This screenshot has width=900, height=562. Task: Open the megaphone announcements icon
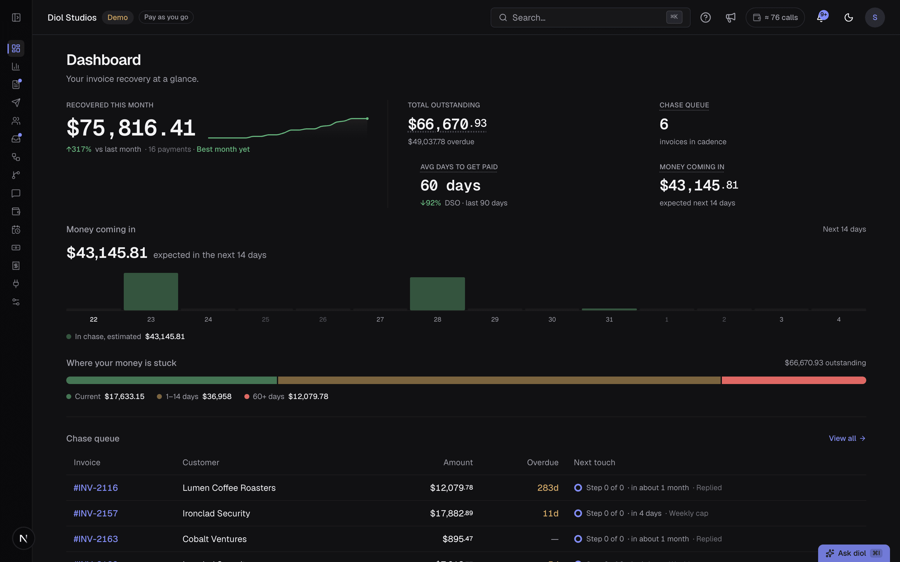coord(730,17)
